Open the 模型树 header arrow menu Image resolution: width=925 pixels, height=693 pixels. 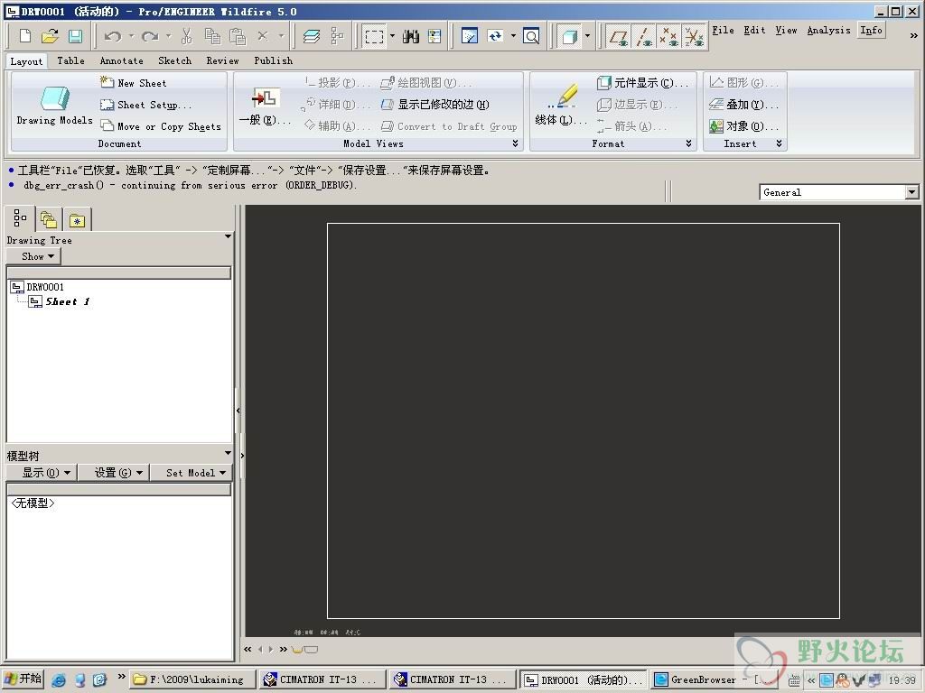point(228,453)
